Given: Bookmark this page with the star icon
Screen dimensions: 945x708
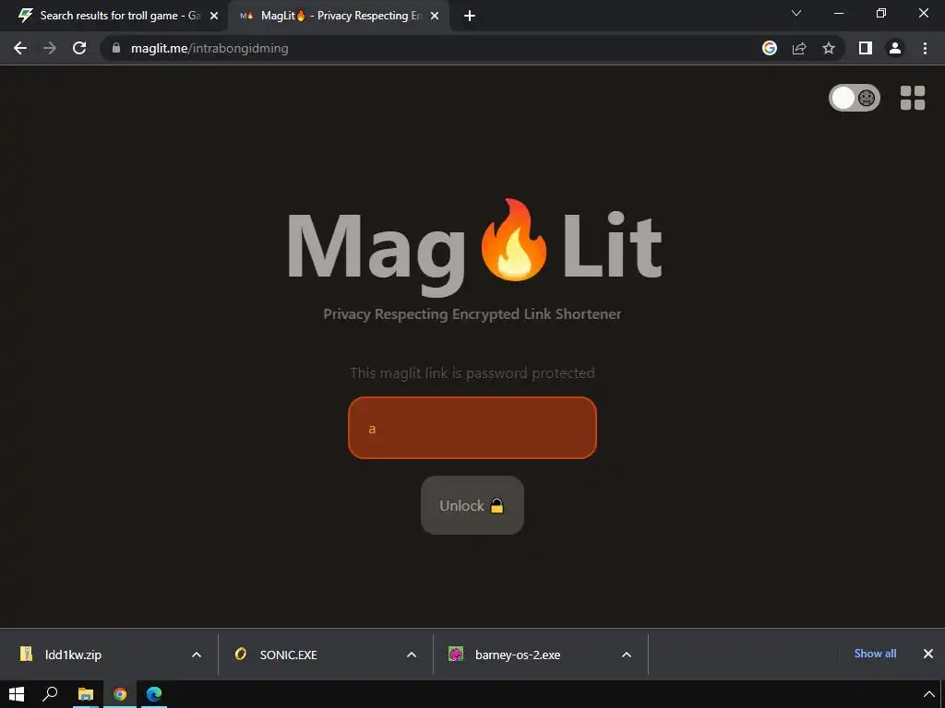Looking at the screenshot, I should (829, 48).
